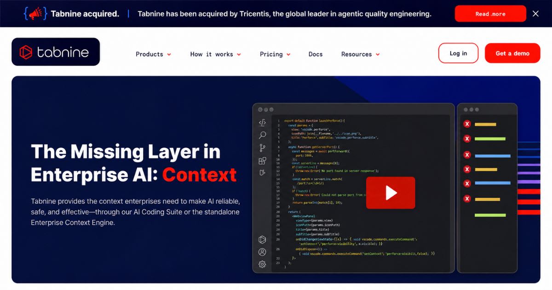Click the red word "Context" in the headline
Screen dimensions: 552x290
(x=199, y=175)
